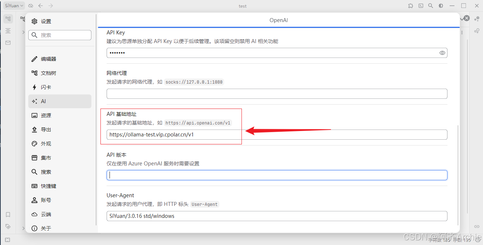The image size is (483, 245).
Task: Open the 编辑器 settings section
Action: pyautogui.click(x=60, y=59)
